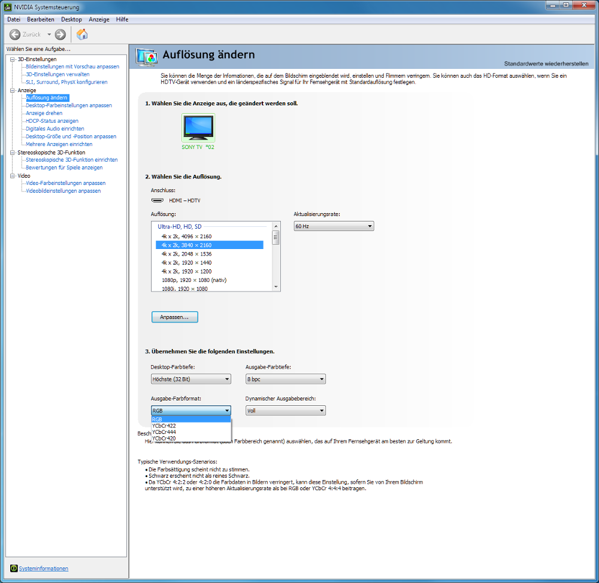Image resolution: width=599 pixels, height=583 pixels.
Task: Open the Hilfe menu
Action: [122, 20]
